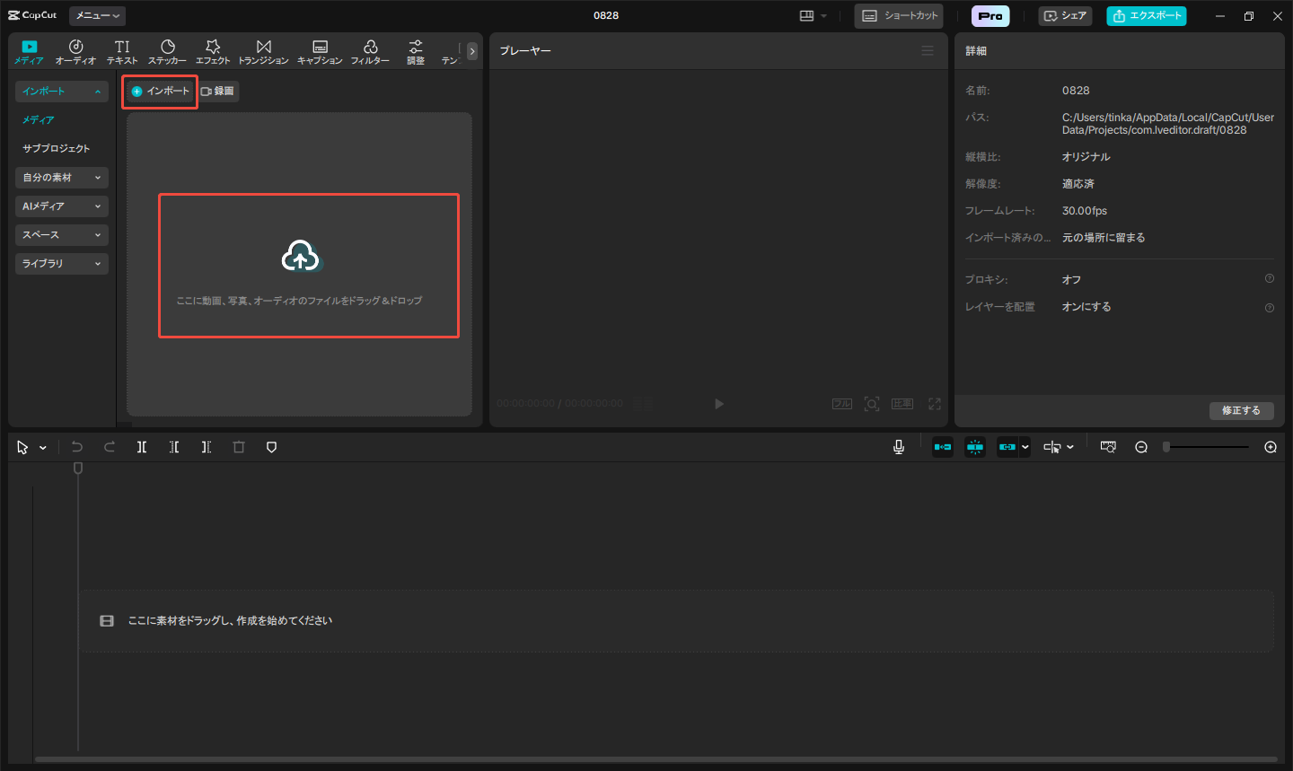Viewport: 1293px width, 771px height.
Task: Toggle the preview axis cursor tool
Action: coord(1052,447)
